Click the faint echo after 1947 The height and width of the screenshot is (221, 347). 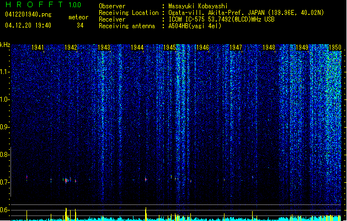tap(252, 177)
